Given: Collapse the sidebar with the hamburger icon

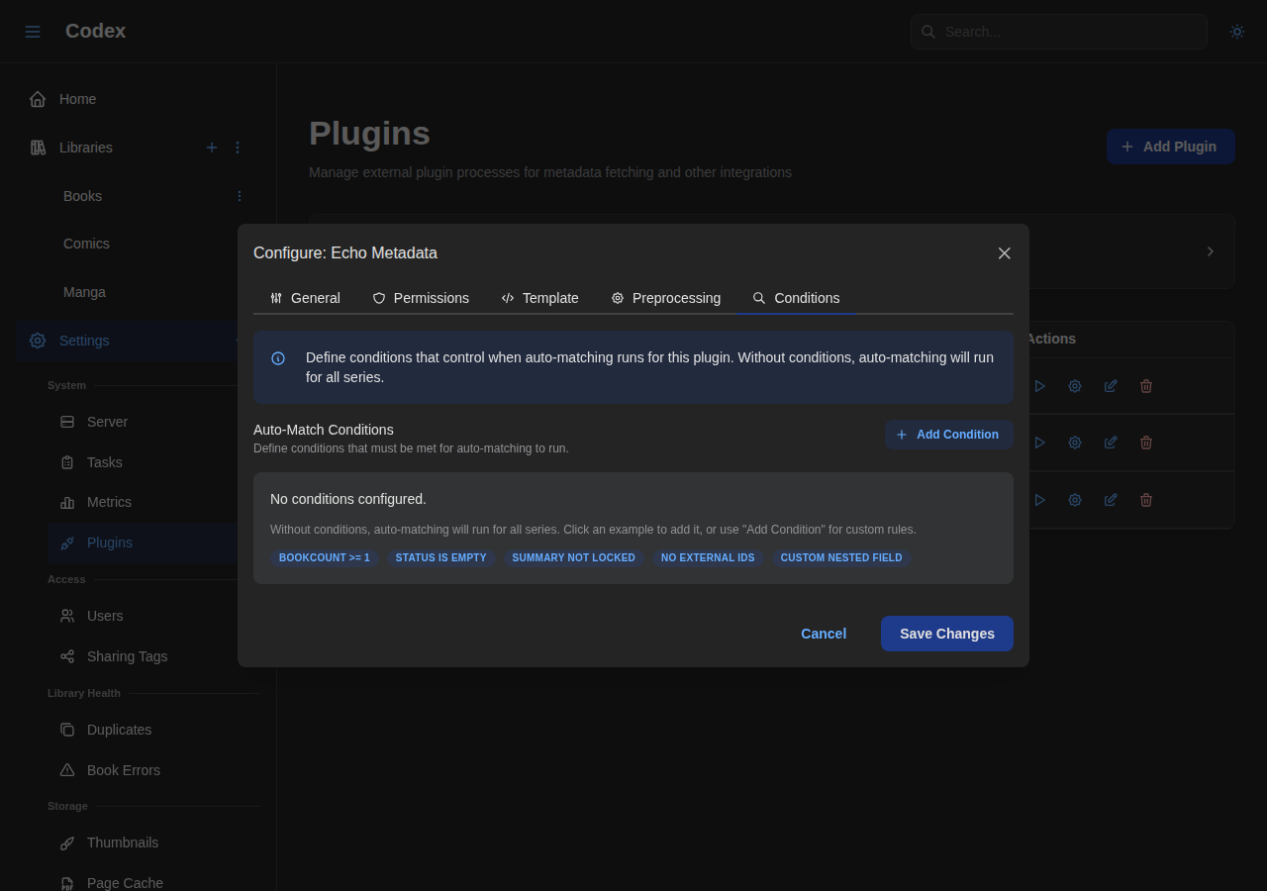Looking at the screenshot, I should pyautogui.click(x=32, y=31).
